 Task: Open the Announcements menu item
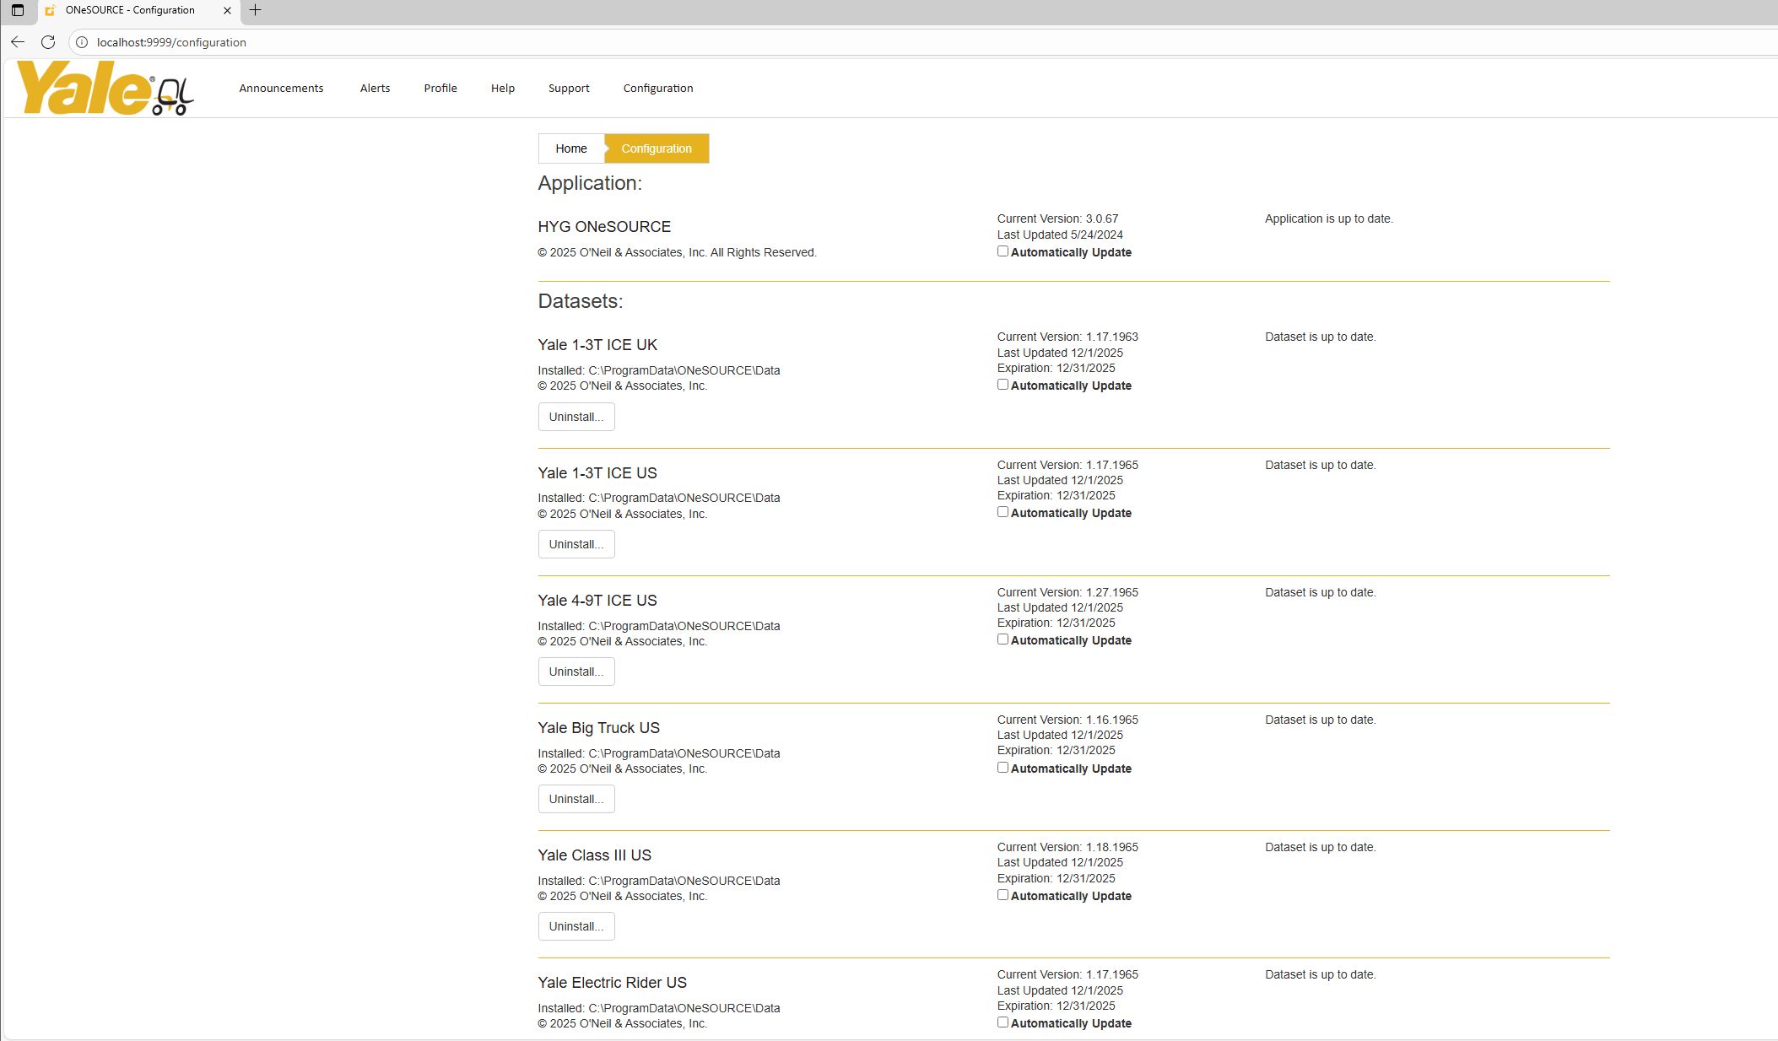[281, 88]
